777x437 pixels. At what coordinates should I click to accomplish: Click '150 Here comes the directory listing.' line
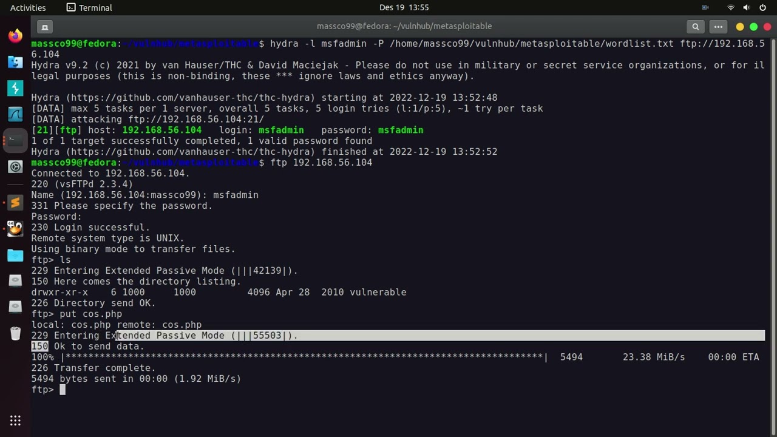click(136, 282)
